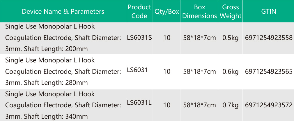The width and height of the screenshot is (294, 121).
Task: Click the 0.7kg gross weight cell
Action: pos(231,105)
